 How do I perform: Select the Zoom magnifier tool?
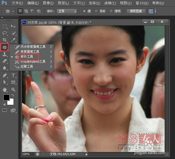13,90
